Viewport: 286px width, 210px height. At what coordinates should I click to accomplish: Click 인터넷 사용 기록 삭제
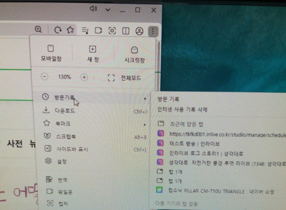182,109
